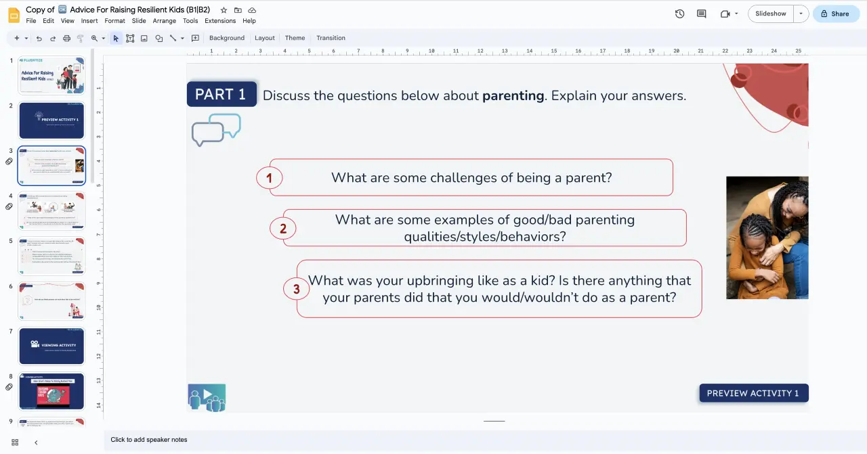Click the Share button
Viewport: 867px width, 454px height.
click(x=835, y=14)
